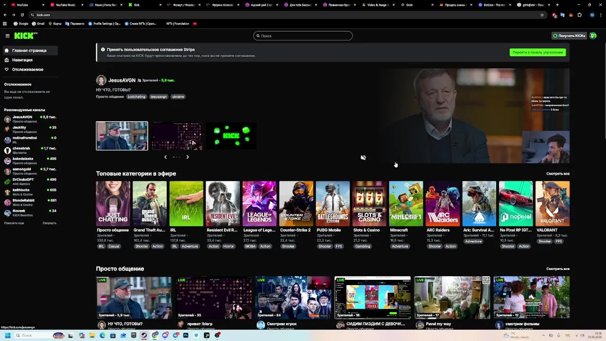Go back with browser back arrow
The width and height of the screenshot is (606, 341).
(5, 15)
